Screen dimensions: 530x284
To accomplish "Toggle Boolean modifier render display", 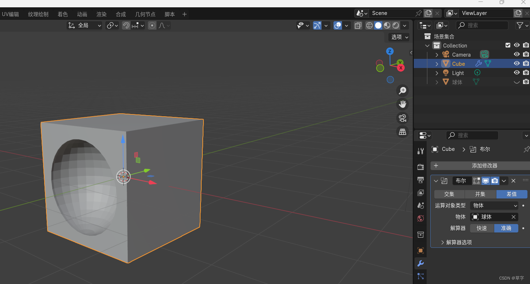I will [495, 181].
